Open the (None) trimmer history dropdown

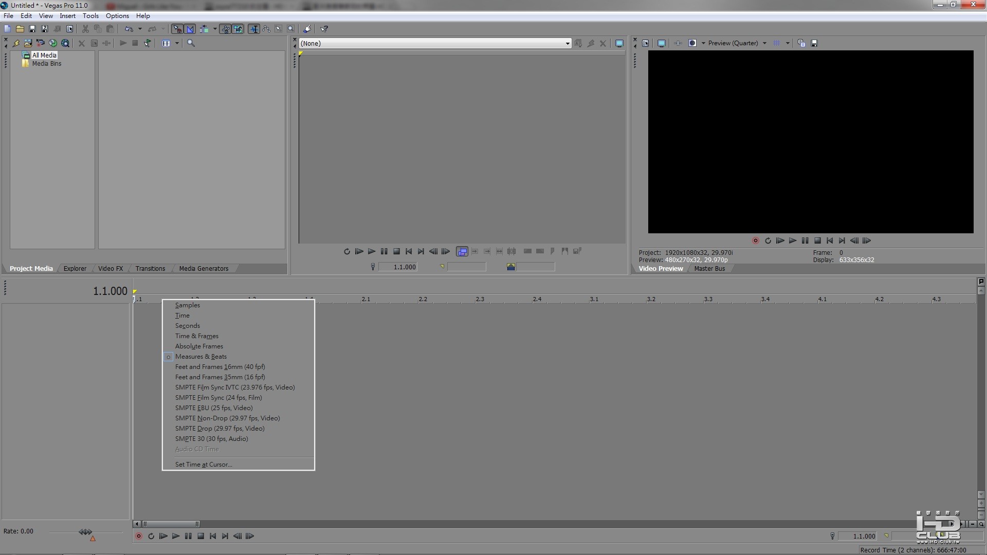pos(568,44)
